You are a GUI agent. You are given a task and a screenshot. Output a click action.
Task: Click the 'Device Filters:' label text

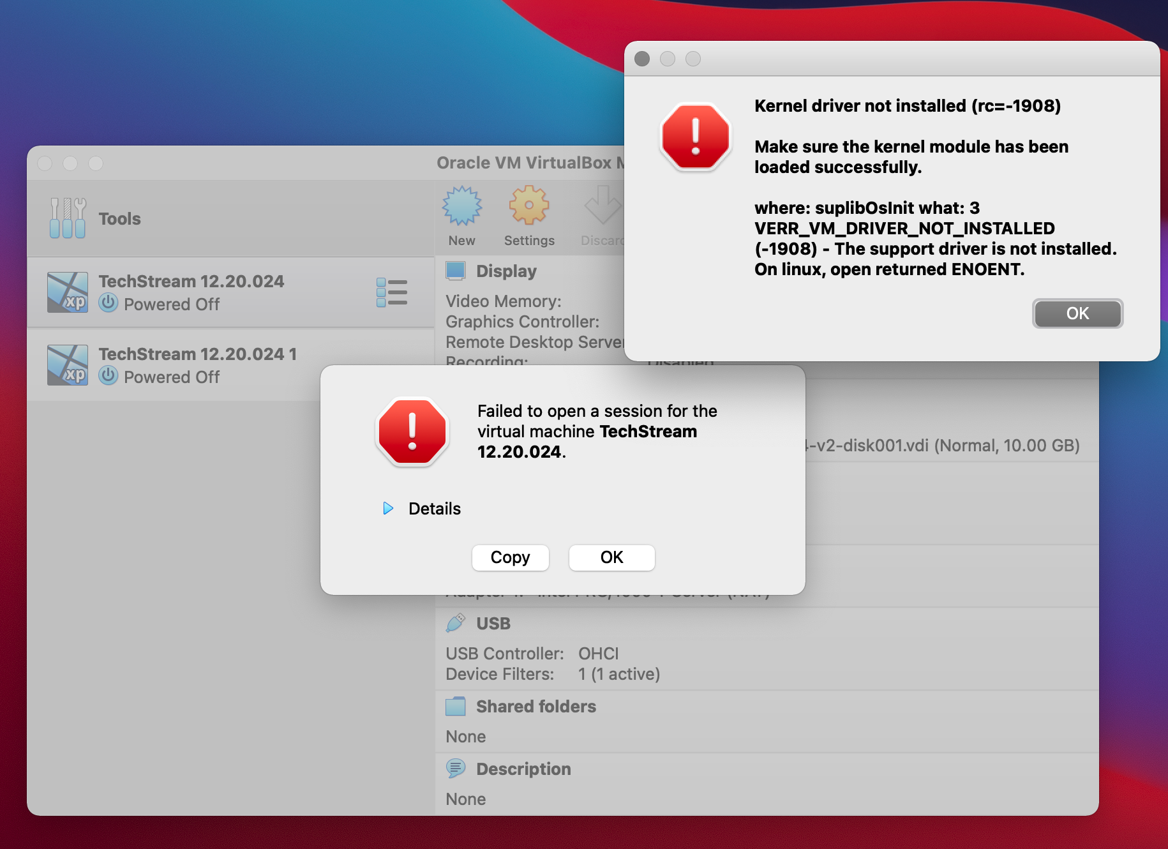coord(500,674)
